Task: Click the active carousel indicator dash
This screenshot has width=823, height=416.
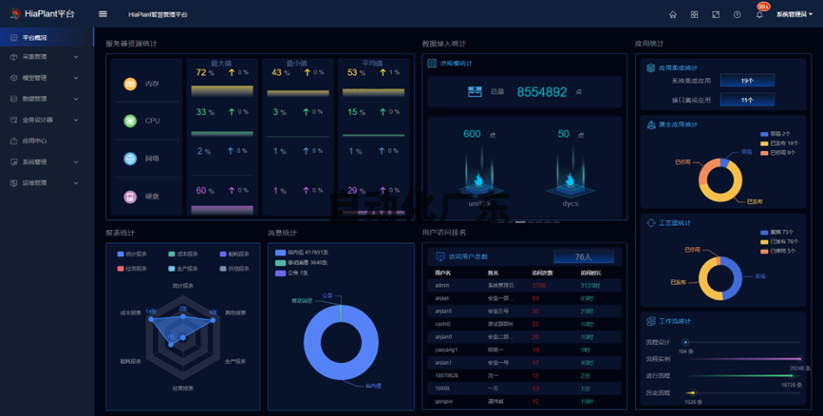Action: click(519, 222)
